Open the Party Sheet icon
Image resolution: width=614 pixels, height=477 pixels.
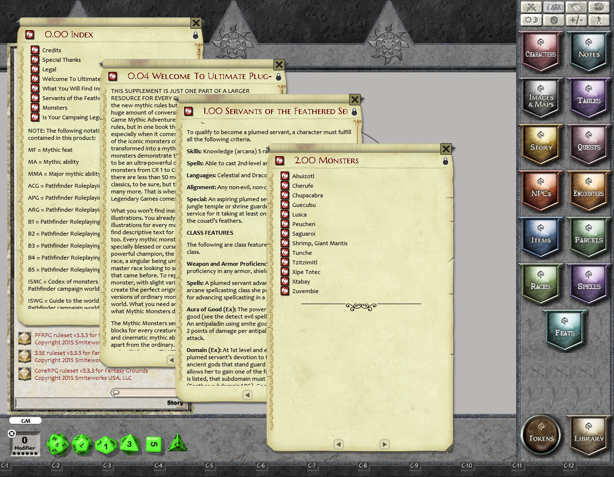click(x=554, y=7)
